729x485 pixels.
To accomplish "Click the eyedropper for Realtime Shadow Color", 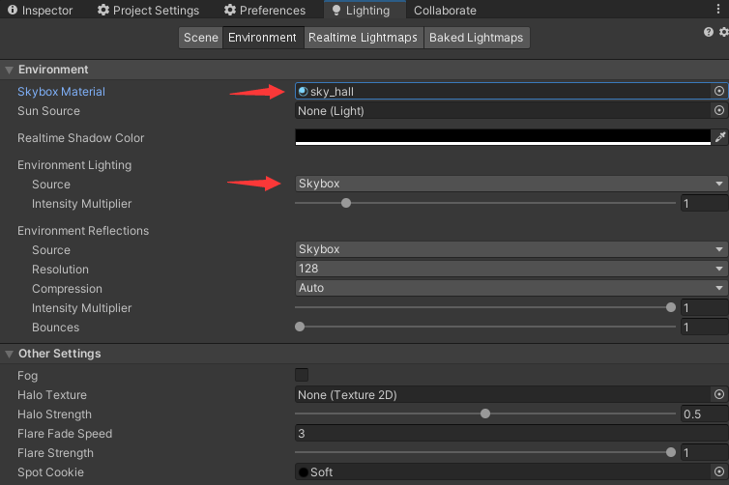I will 720,137.
